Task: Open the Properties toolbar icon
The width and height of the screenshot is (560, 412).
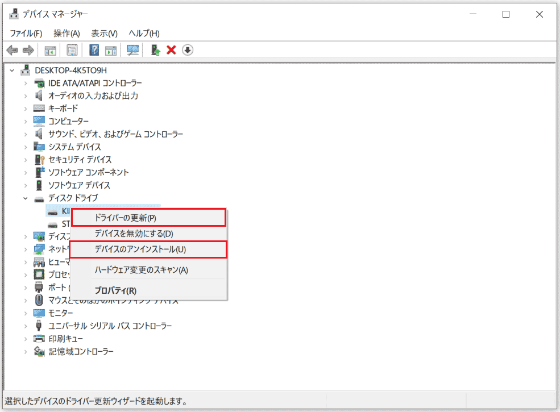Action: [72, 50]
